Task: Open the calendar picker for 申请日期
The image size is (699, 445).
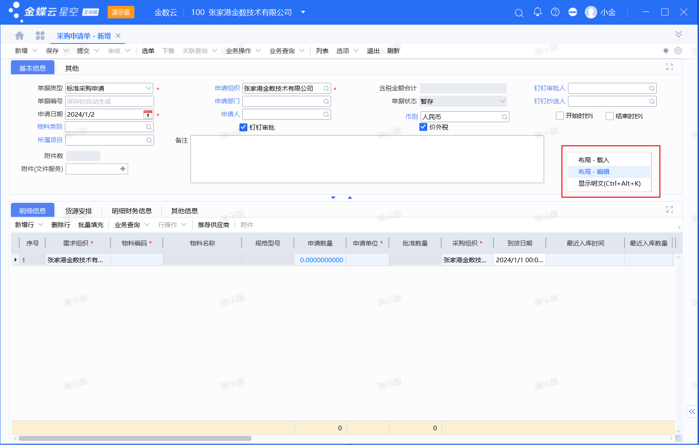Action: tap(148, 114)
